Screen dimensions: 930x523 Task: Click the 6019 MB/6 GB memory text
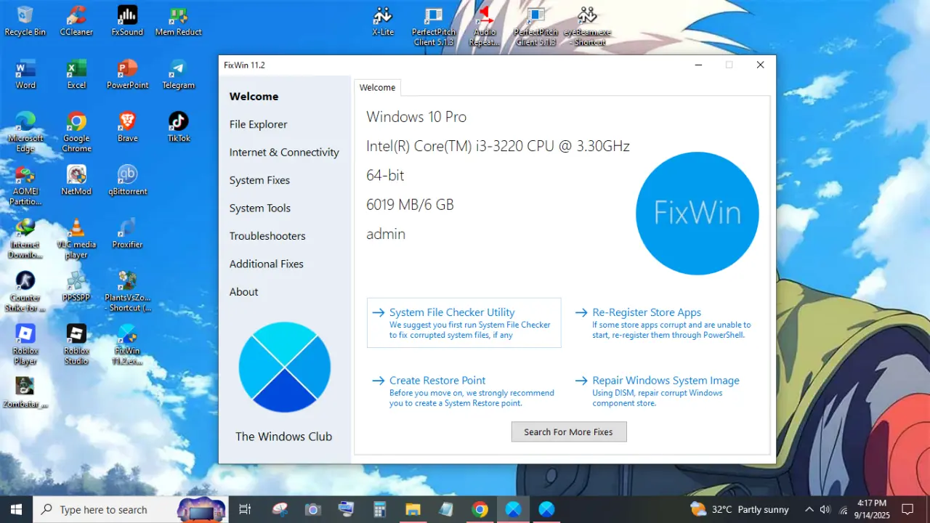pos(410,205)
